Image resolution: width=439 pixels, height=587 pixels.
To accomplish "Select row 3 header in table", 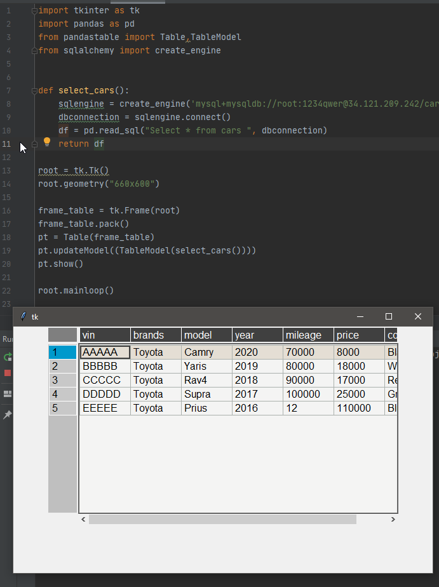I will [62, 380].
